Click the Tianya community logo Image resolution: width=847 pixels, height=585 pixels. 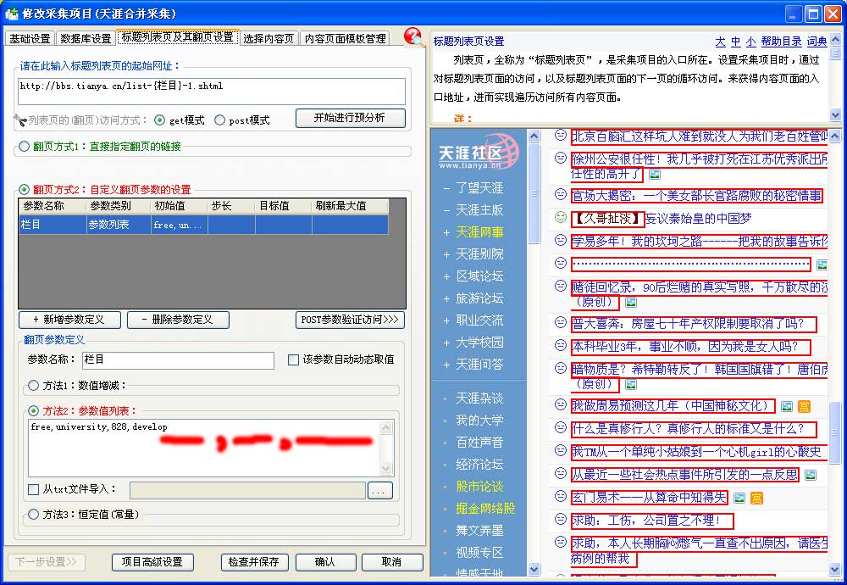479,153
